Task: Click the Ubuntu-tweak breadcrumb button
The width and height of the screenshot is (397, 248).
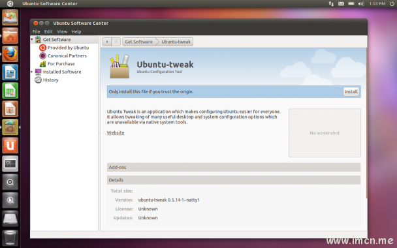Action: [176, 42]
